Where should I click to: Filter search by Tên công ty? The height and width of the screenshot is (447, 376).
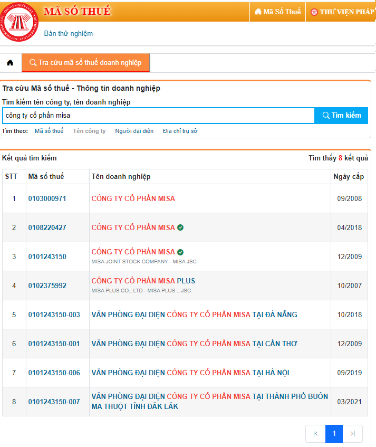(x=89, y=131)
